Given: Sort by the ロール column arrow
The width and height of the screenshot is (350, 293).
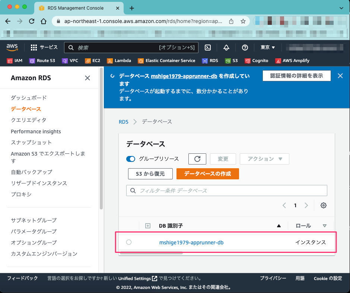Looking at the screenshot, I should coord(325,226).
